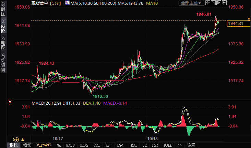This screenshot has width=251, height=148.
Task: Expand more indicators with >> arrow
Action: pos(179,145)
